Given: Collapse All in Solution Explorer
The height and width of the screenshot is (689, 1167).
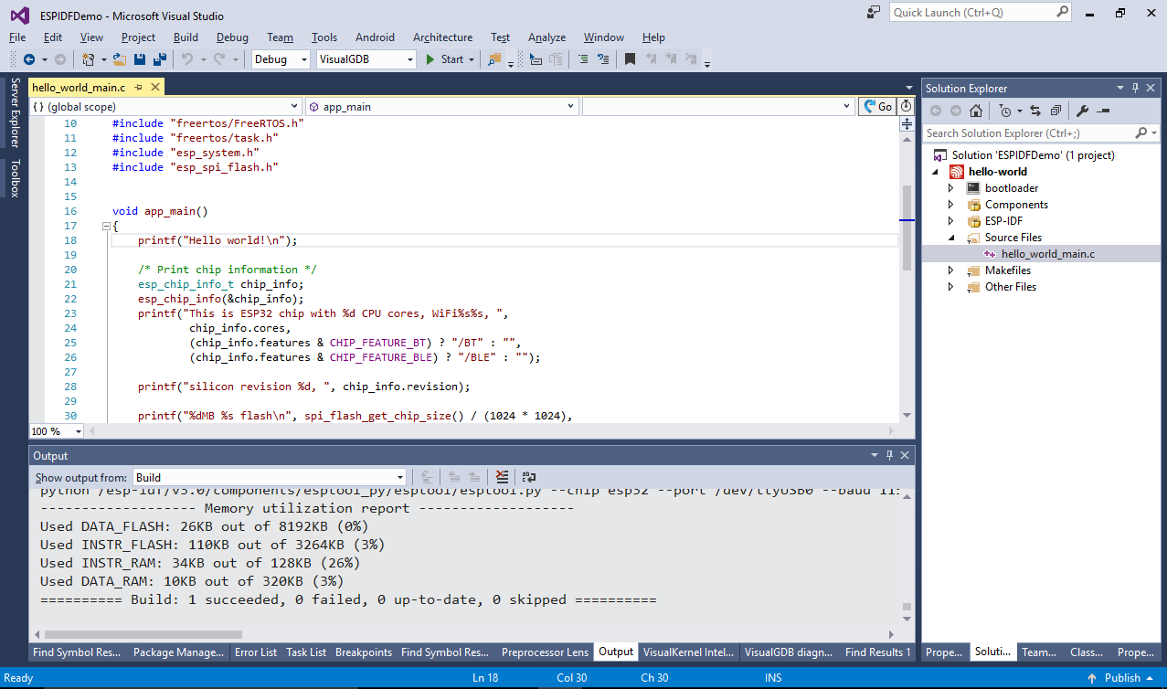Looking at the screenshot, I should [x=1056, y=111].
